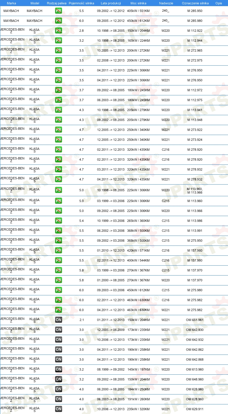The image size is (228, 414).
Task: Click the ON fuel icon for OM 648.960
Action: point(59,380)
